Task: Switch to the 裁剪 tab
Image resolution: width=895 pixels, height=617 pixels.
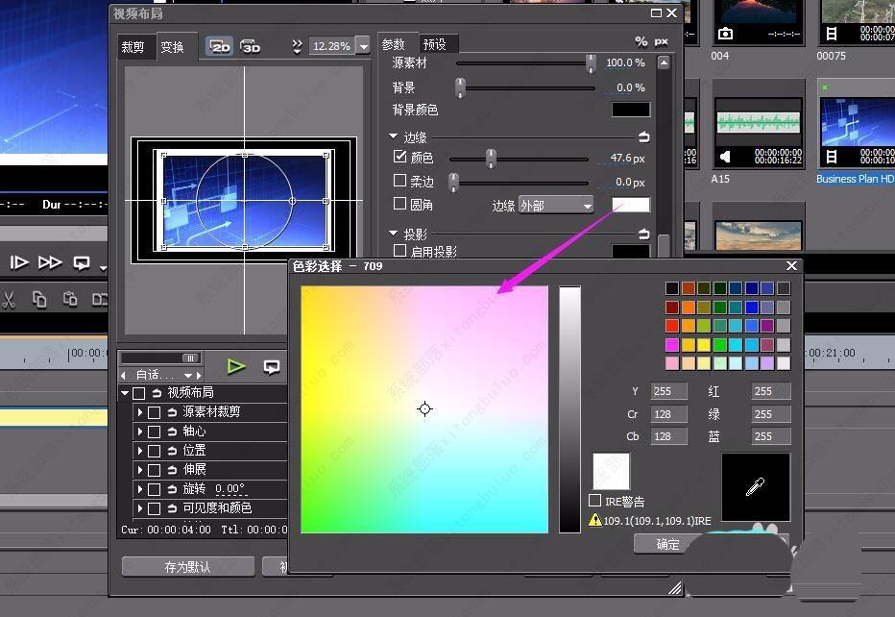Action: 133,47
